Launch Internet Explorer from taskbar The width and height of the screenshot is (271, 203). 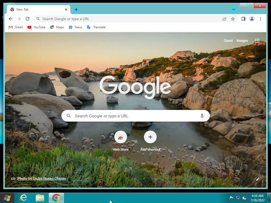point(24,198)
